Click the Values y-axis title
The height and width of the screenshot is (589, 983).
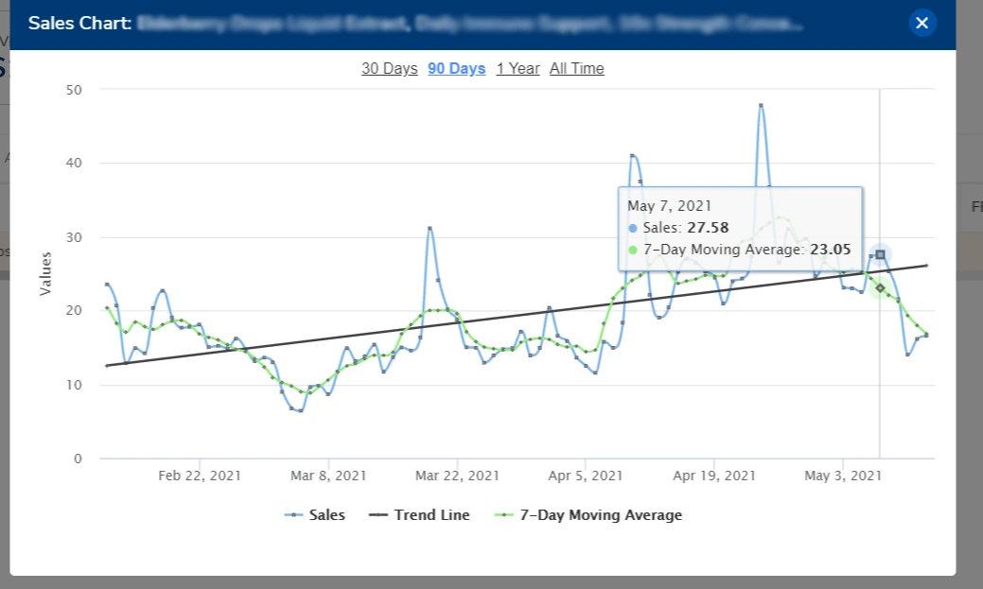[45, 273]
